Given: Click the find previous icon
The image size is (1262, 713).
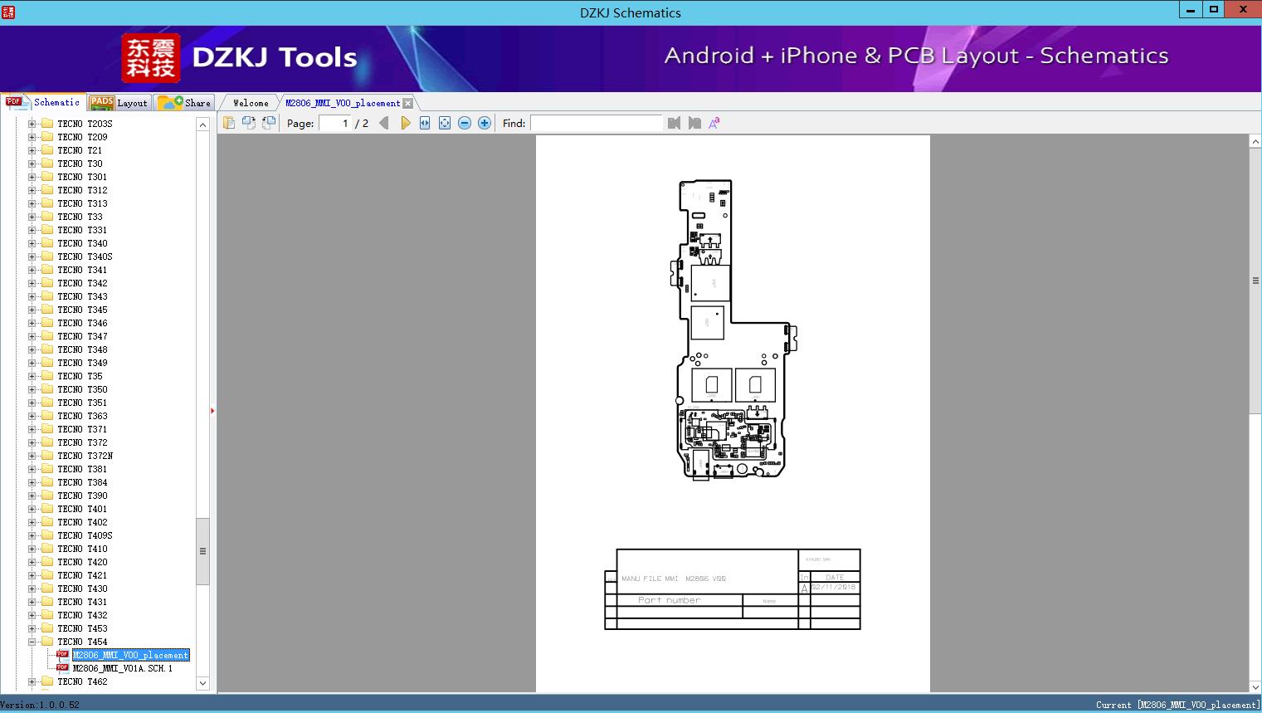Looking at the screenshot, I should (x=674, y=123).
